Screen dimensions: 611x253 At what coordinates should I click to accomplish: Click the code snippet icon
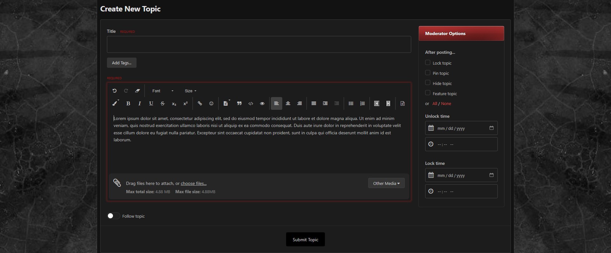251,103
